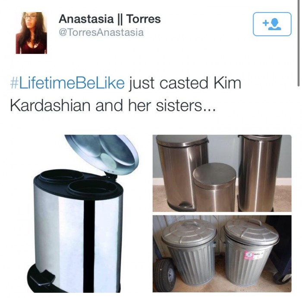Visit the @TorresAnastasia handle link
Screen dimensions: 302x298
click(101, 32)
